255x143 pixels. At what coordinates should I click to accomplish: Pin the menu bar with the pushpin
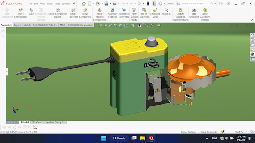pyautogui.click(x=74, y=4)
